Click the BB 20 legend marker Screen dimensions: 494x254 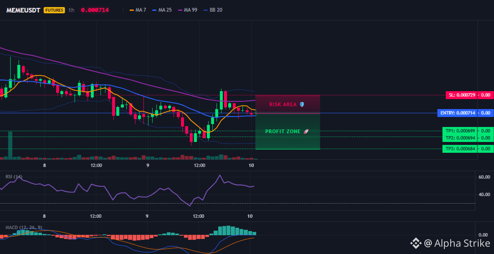[x=206, y=10]
